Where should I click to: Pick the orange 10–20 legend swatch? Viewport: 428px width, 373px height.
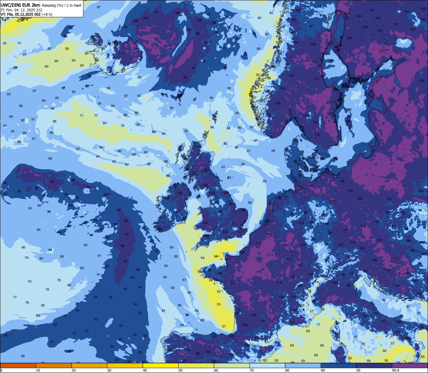pos(53,365)
